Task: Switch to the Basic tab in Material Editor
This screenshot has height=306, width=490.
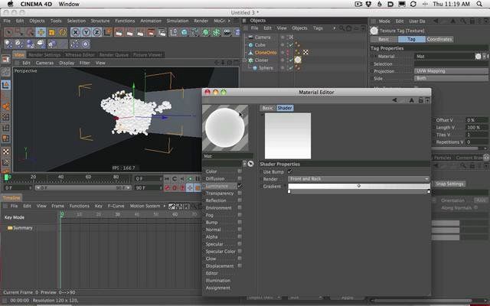Action: tap(267, 108)
